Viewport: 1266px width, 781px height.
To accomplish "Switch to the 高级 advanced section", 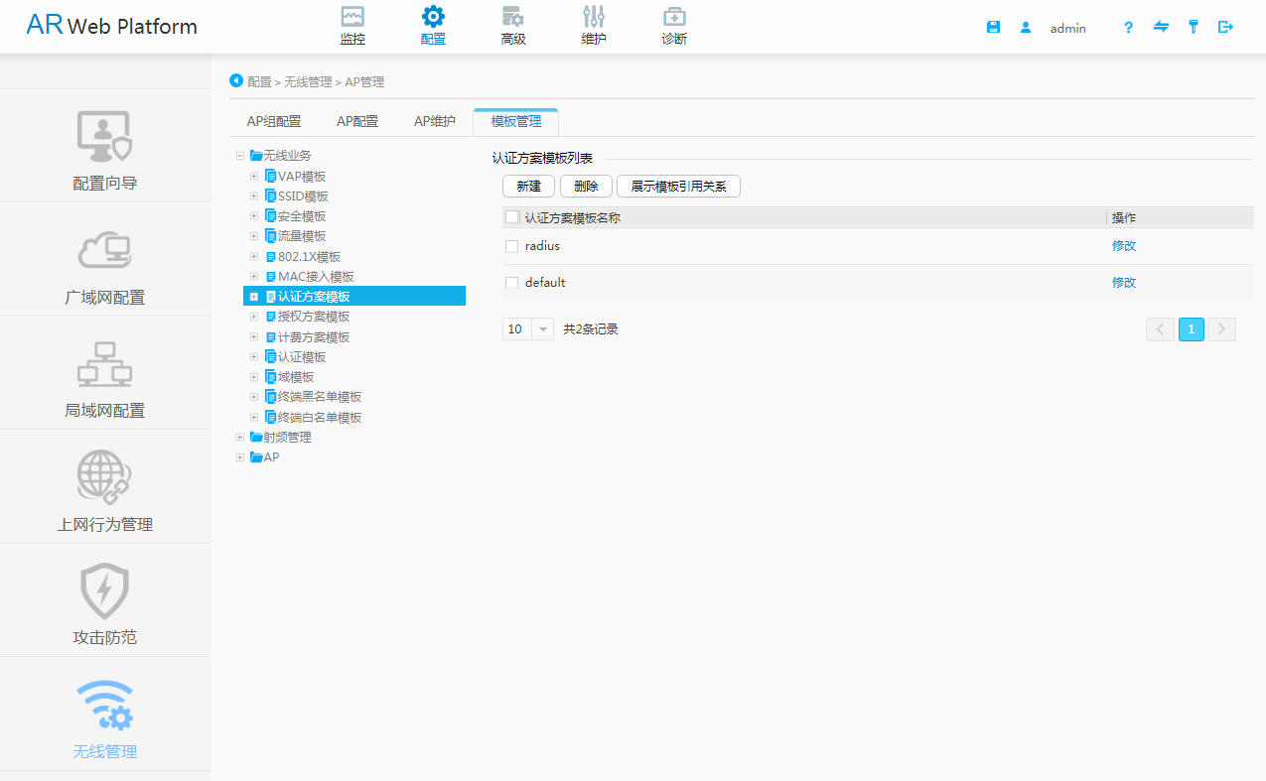I will tap(513, 25).
